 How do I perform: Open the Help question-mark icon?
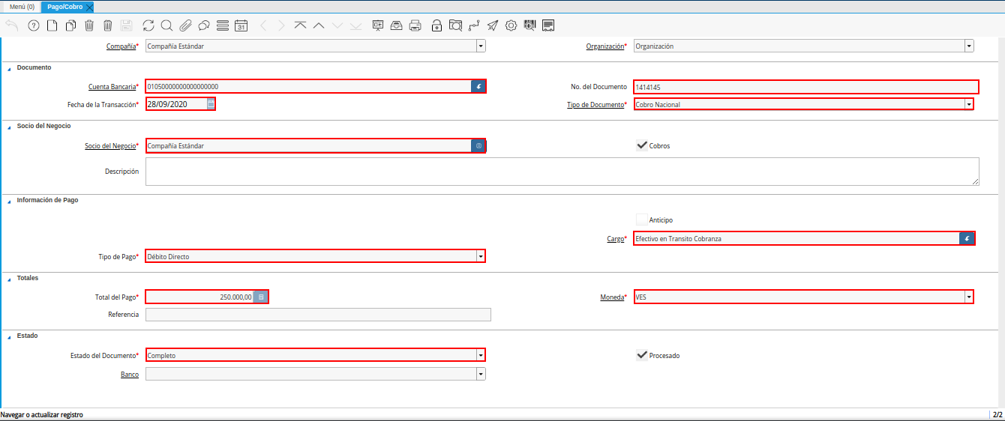(x=34, y=25)
